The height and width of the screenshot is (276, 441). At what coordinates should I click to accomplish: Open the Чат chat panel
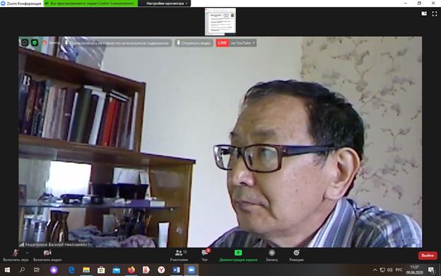tap(205, 255)
